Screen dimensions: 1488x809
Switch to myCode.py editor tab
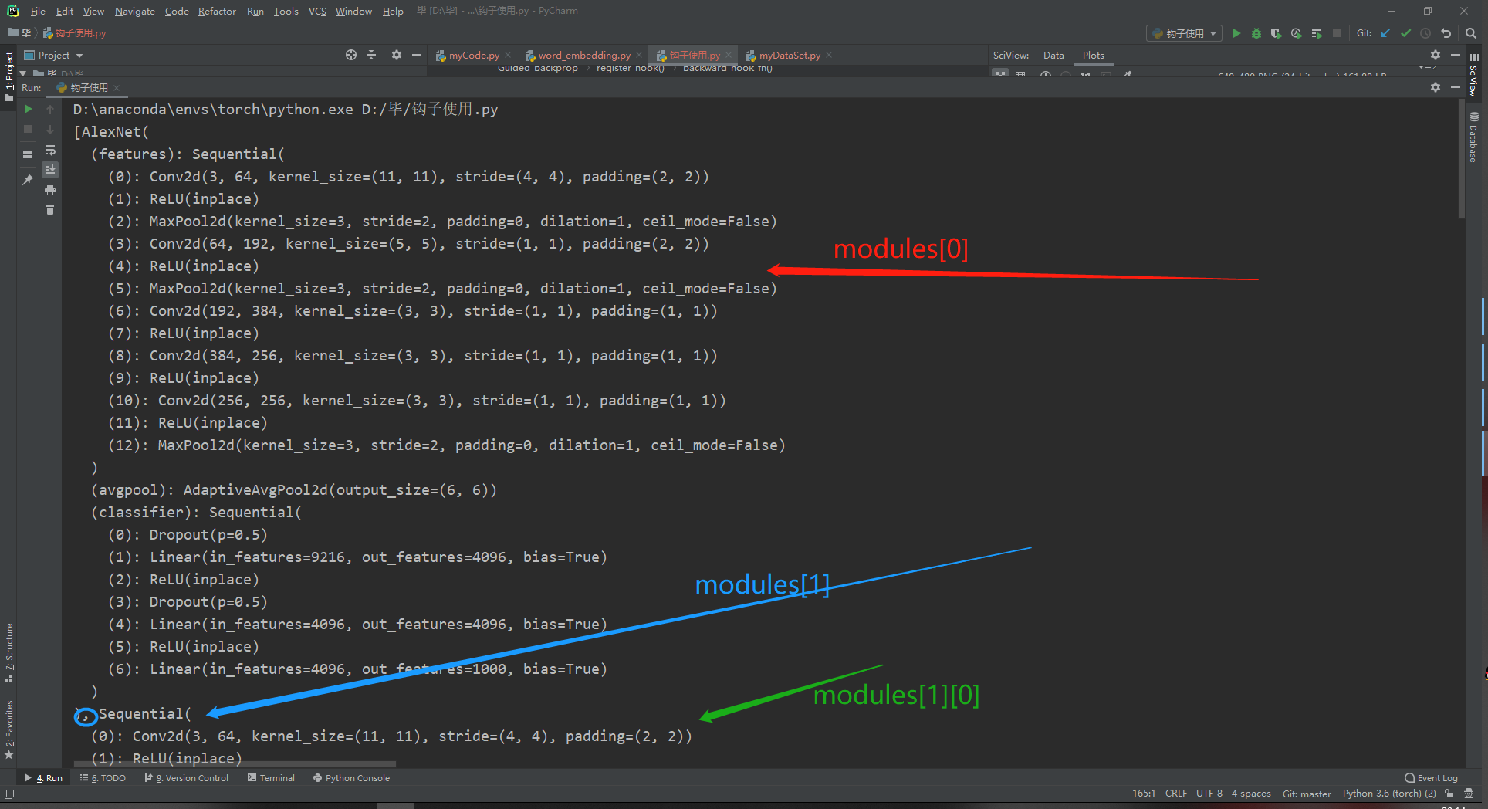point(473,55)
